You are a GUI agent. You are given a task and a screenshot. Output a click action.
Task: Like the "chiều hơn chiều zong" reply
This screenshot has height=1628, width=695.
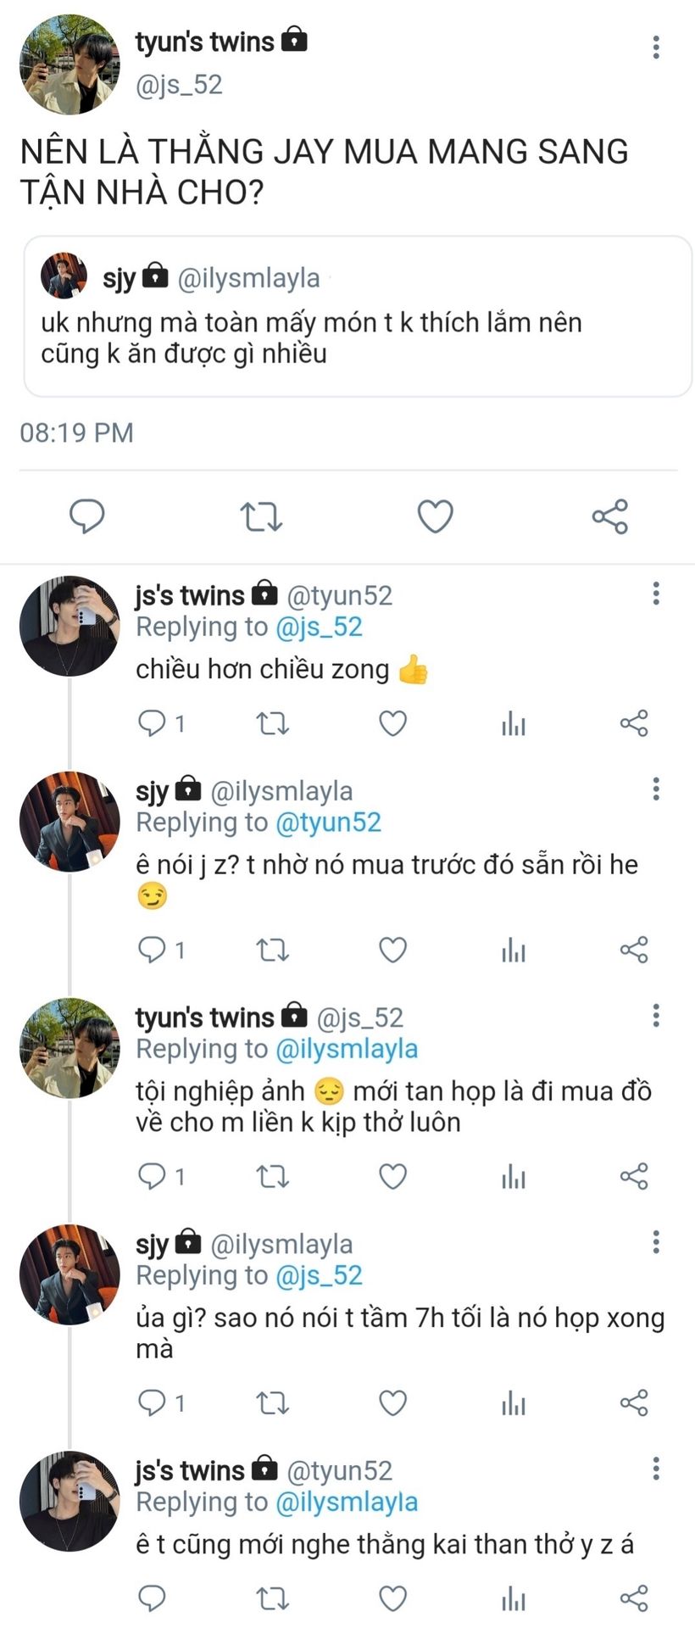[392, 723]
